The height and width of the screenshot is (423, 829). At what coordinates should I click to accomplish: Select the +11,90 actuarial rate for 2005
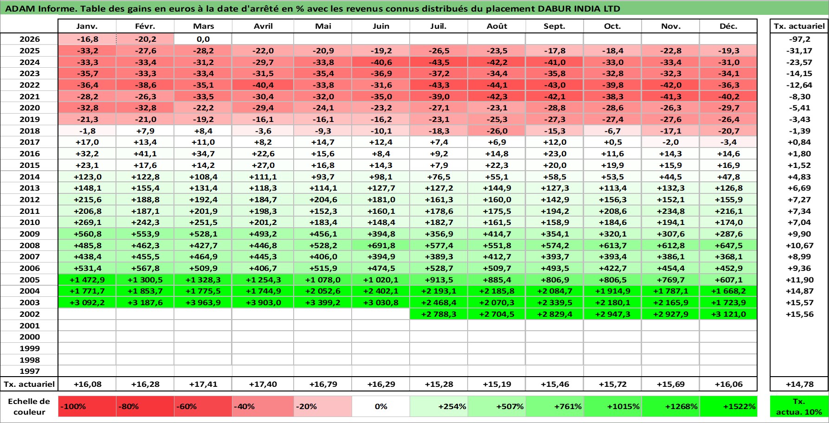pyautogui.click(x=799, y=280)
